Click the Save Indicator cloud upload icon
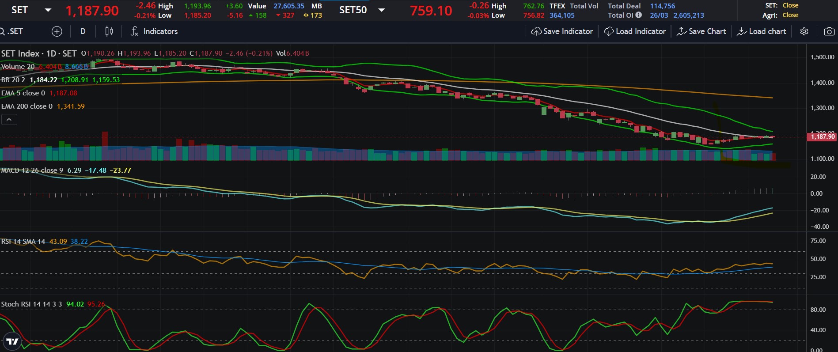This screenshot has width=838, height=352. click(x=536, y=31)
